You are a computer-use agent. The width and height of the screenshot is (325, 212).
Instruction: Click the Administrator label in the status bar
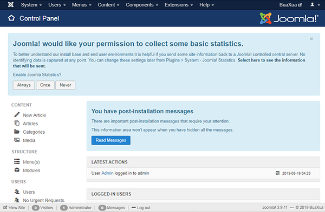point(80,208)
